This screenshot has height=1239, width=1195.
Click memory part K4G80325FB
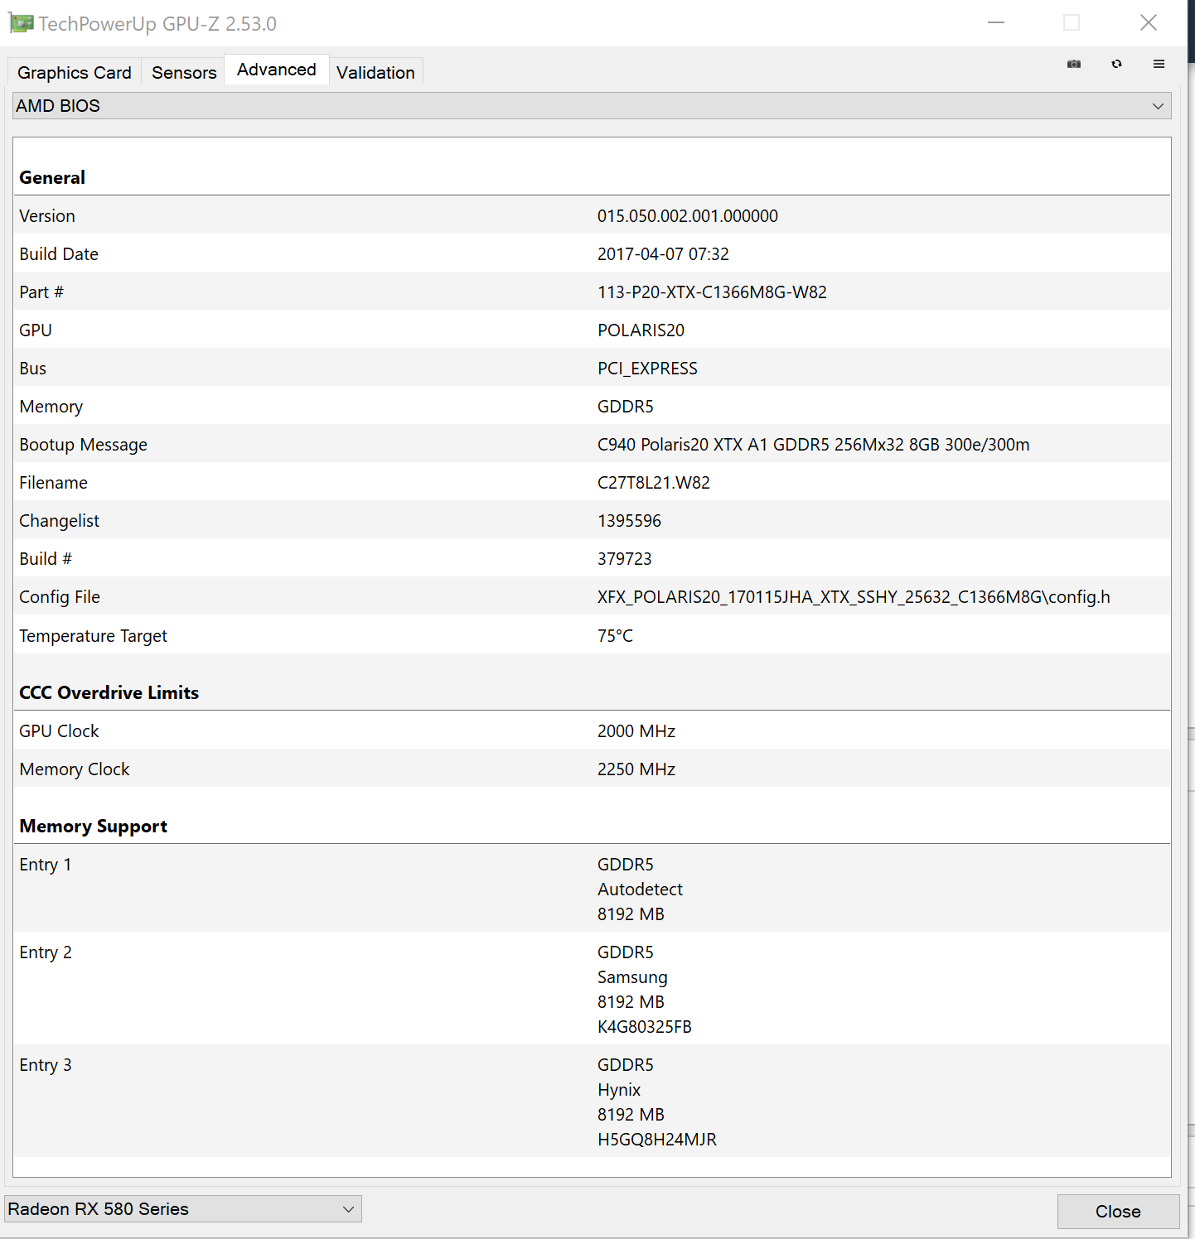(645, 1027)
